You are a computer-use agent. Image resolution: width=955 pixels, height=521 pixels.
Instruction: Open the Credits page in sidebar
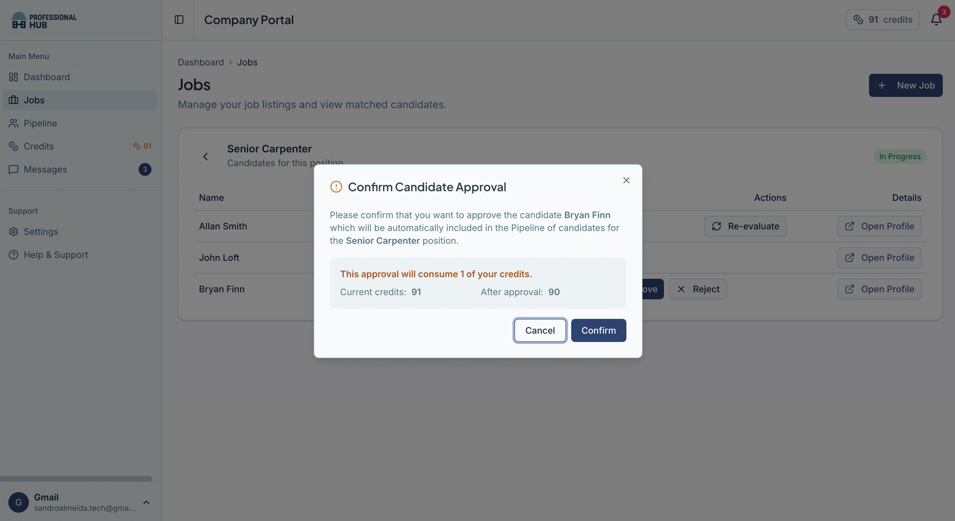39,146
